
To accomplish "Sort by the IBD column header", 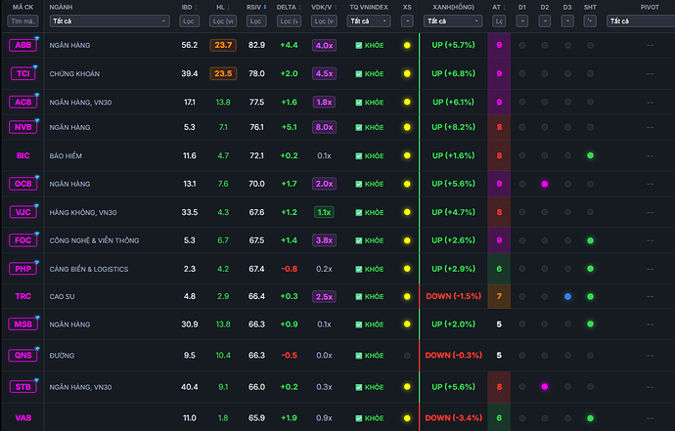I will tap(189, 7).
